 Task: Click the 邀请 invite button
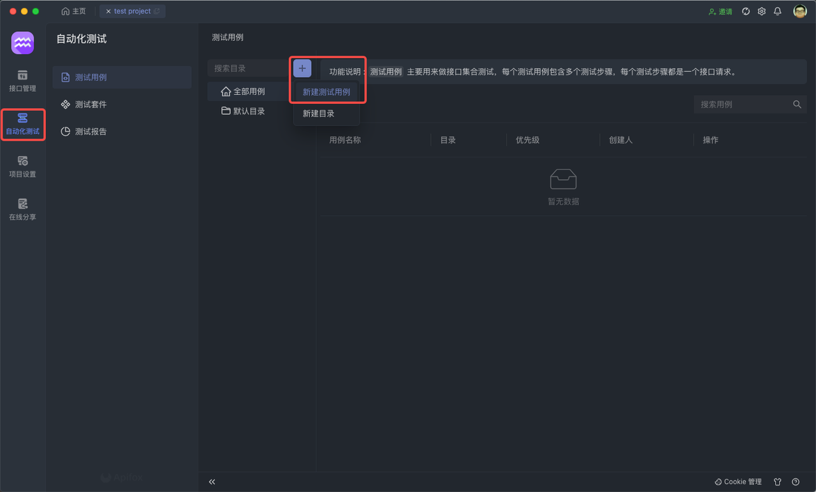[720, 11]
